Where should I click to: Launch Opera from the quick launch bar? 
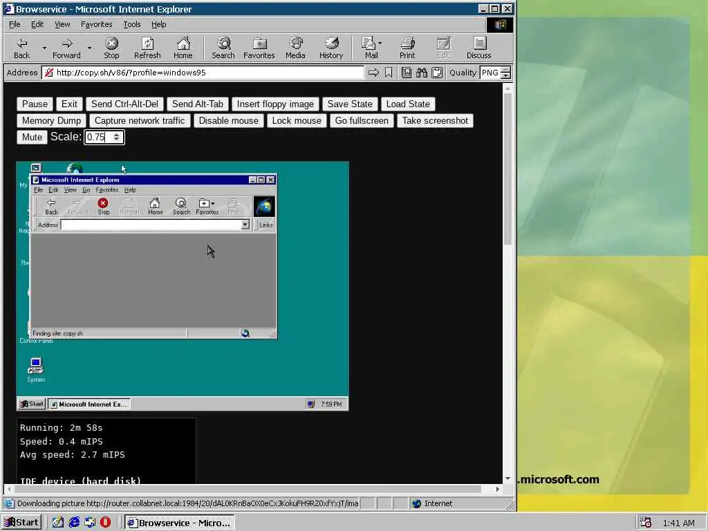coord(105,523)
